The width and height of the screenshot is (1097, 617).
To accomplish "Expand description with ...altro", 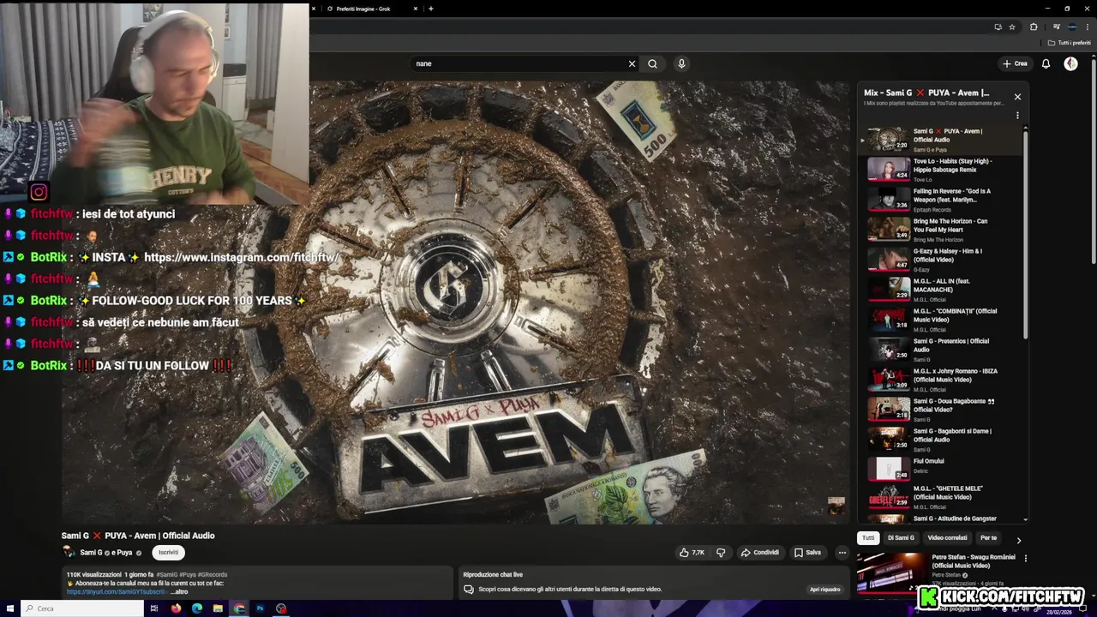I will 179,591.
